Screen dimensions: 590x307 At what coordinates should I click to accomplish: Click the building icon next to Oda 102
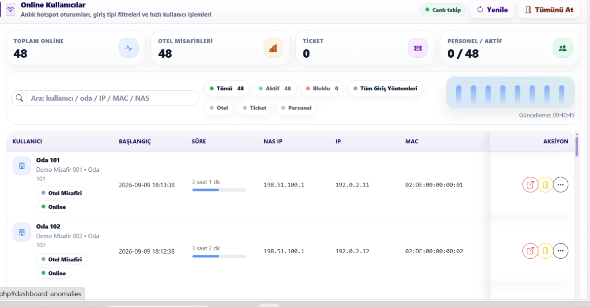22,232
